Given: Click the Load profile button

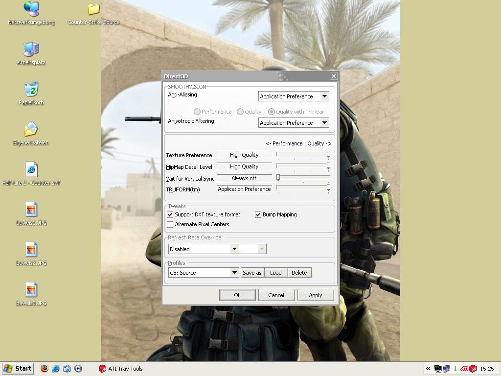Looking at the screenshot, I should (x=276, y=273).
